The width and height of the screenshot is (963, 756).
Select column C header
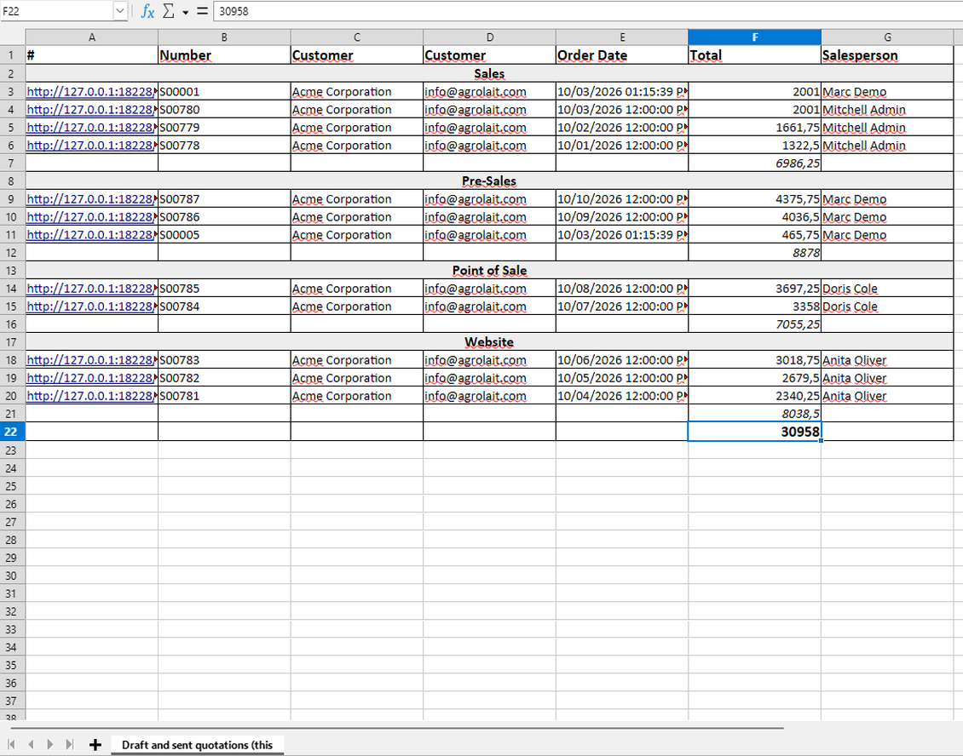(357, 37)
